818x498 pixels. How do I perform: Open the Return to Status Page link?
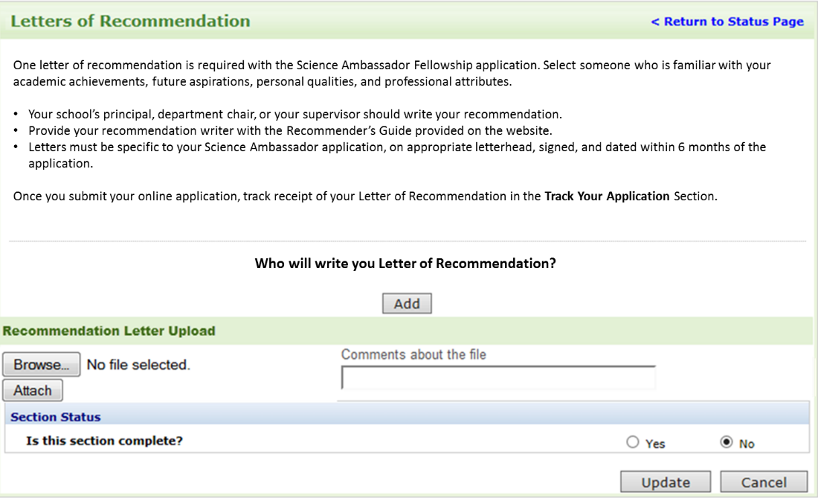tap(727, 22)
